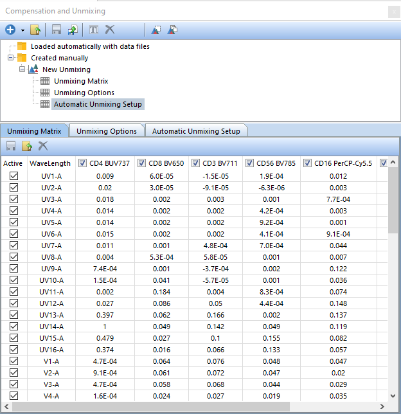Toggle the Active checkbox for UV10-A
The image size is (401, 414).
coord(13,280)
